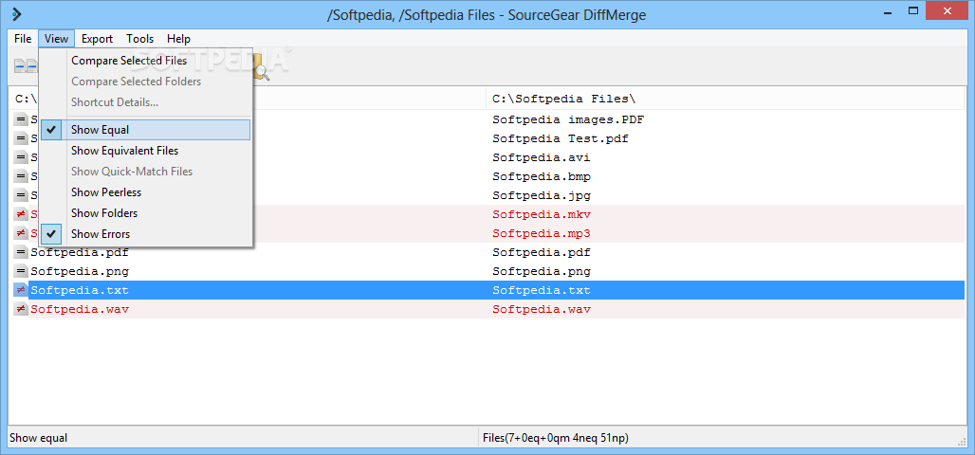
Task: Select red Softpedia.wav in the left column
Action: (80, 309)
